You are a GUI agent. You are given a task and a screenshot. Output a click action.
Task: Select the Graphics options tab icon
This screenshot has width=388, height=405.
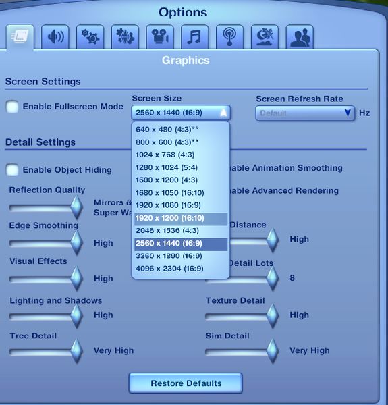tap(20, 36)
